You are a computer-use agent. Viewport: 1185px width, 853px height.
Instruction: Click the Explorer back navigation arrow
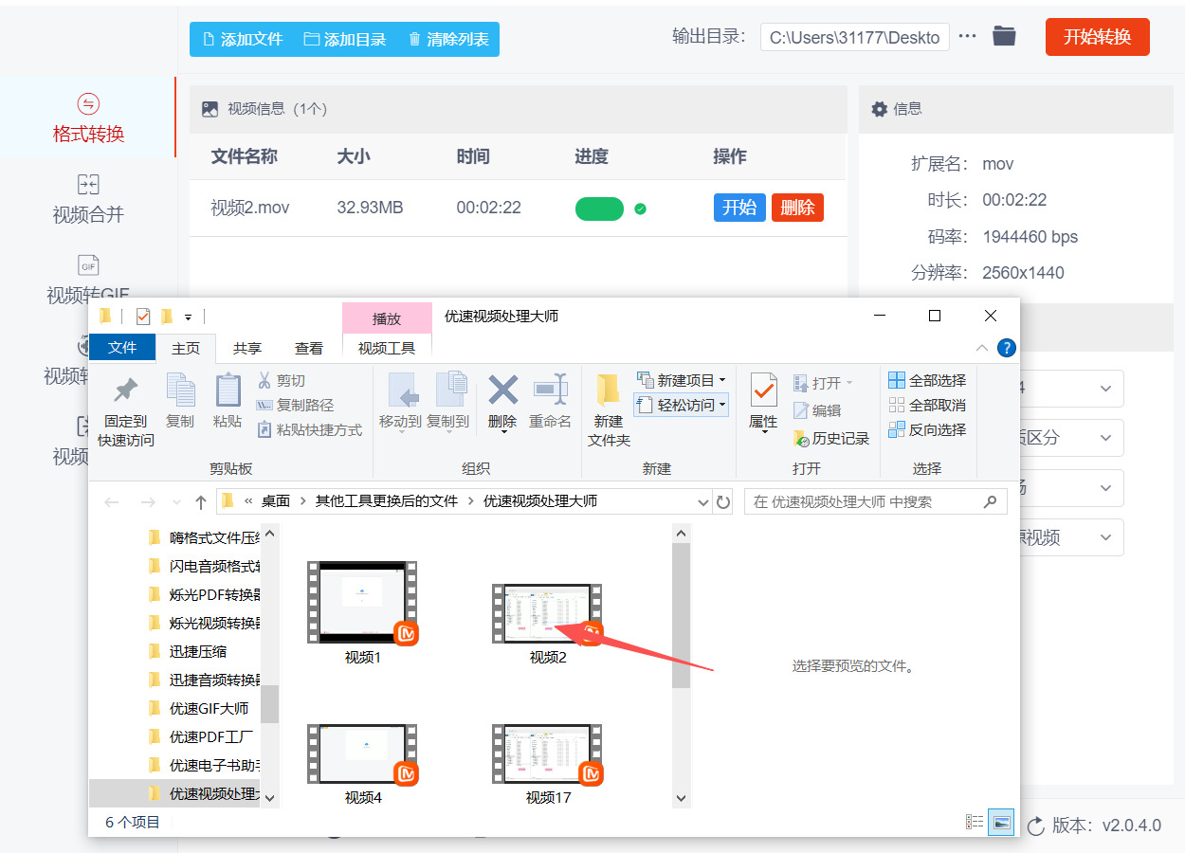(x=112, y=501)
